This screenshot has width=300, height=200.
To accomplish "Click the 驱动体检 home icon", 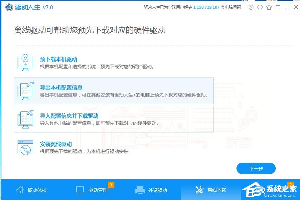I will click(20, 190).
